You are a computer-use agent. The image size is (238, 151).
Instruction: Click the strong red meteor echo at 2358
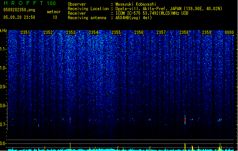click(x=185, y=120)
